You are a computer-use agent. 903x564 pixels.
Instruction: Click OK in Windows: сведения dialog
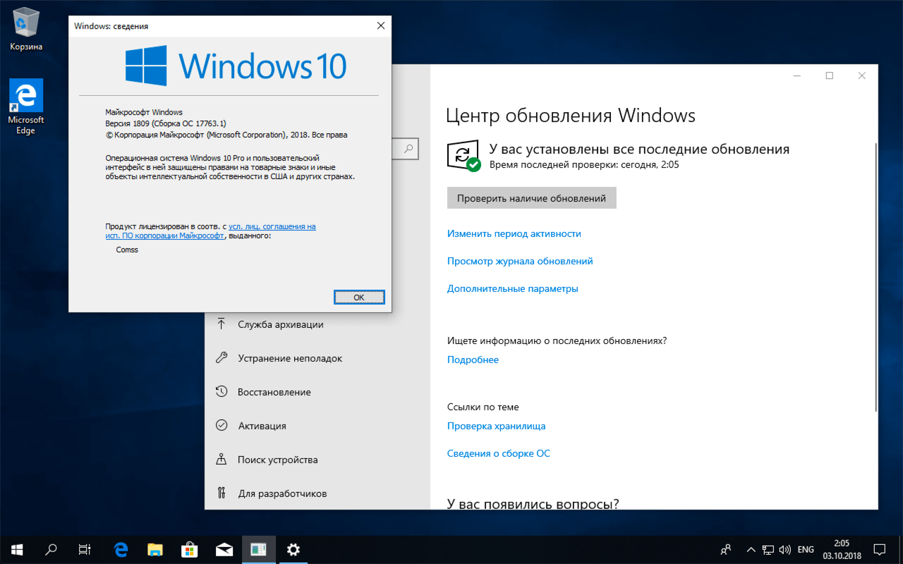click(x=359, y=298)
